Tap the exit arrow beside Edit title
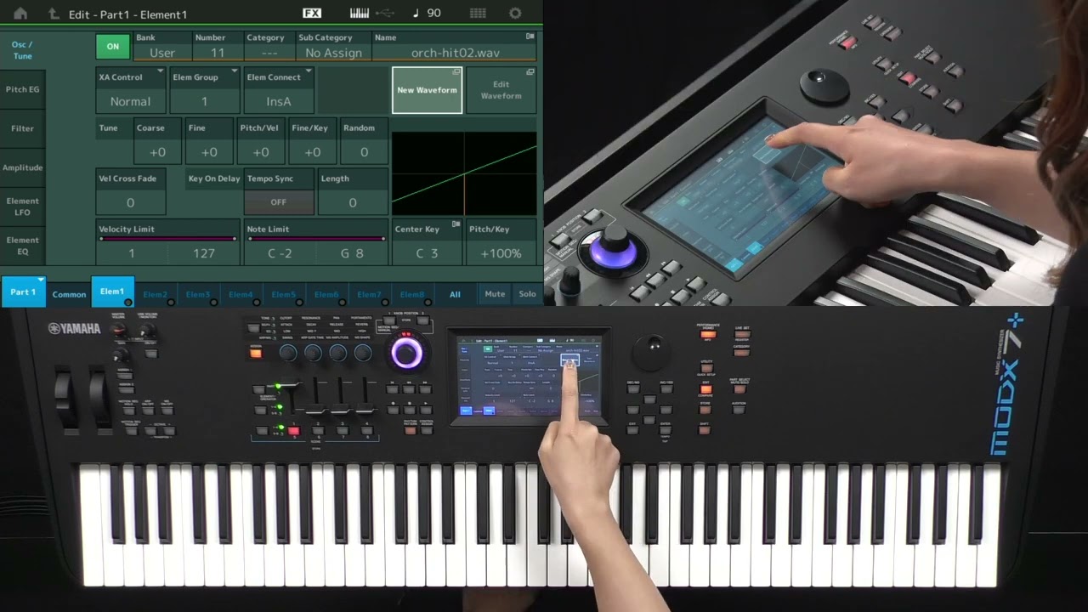This screenshot has width=1088, height=612. coord(54,14)
